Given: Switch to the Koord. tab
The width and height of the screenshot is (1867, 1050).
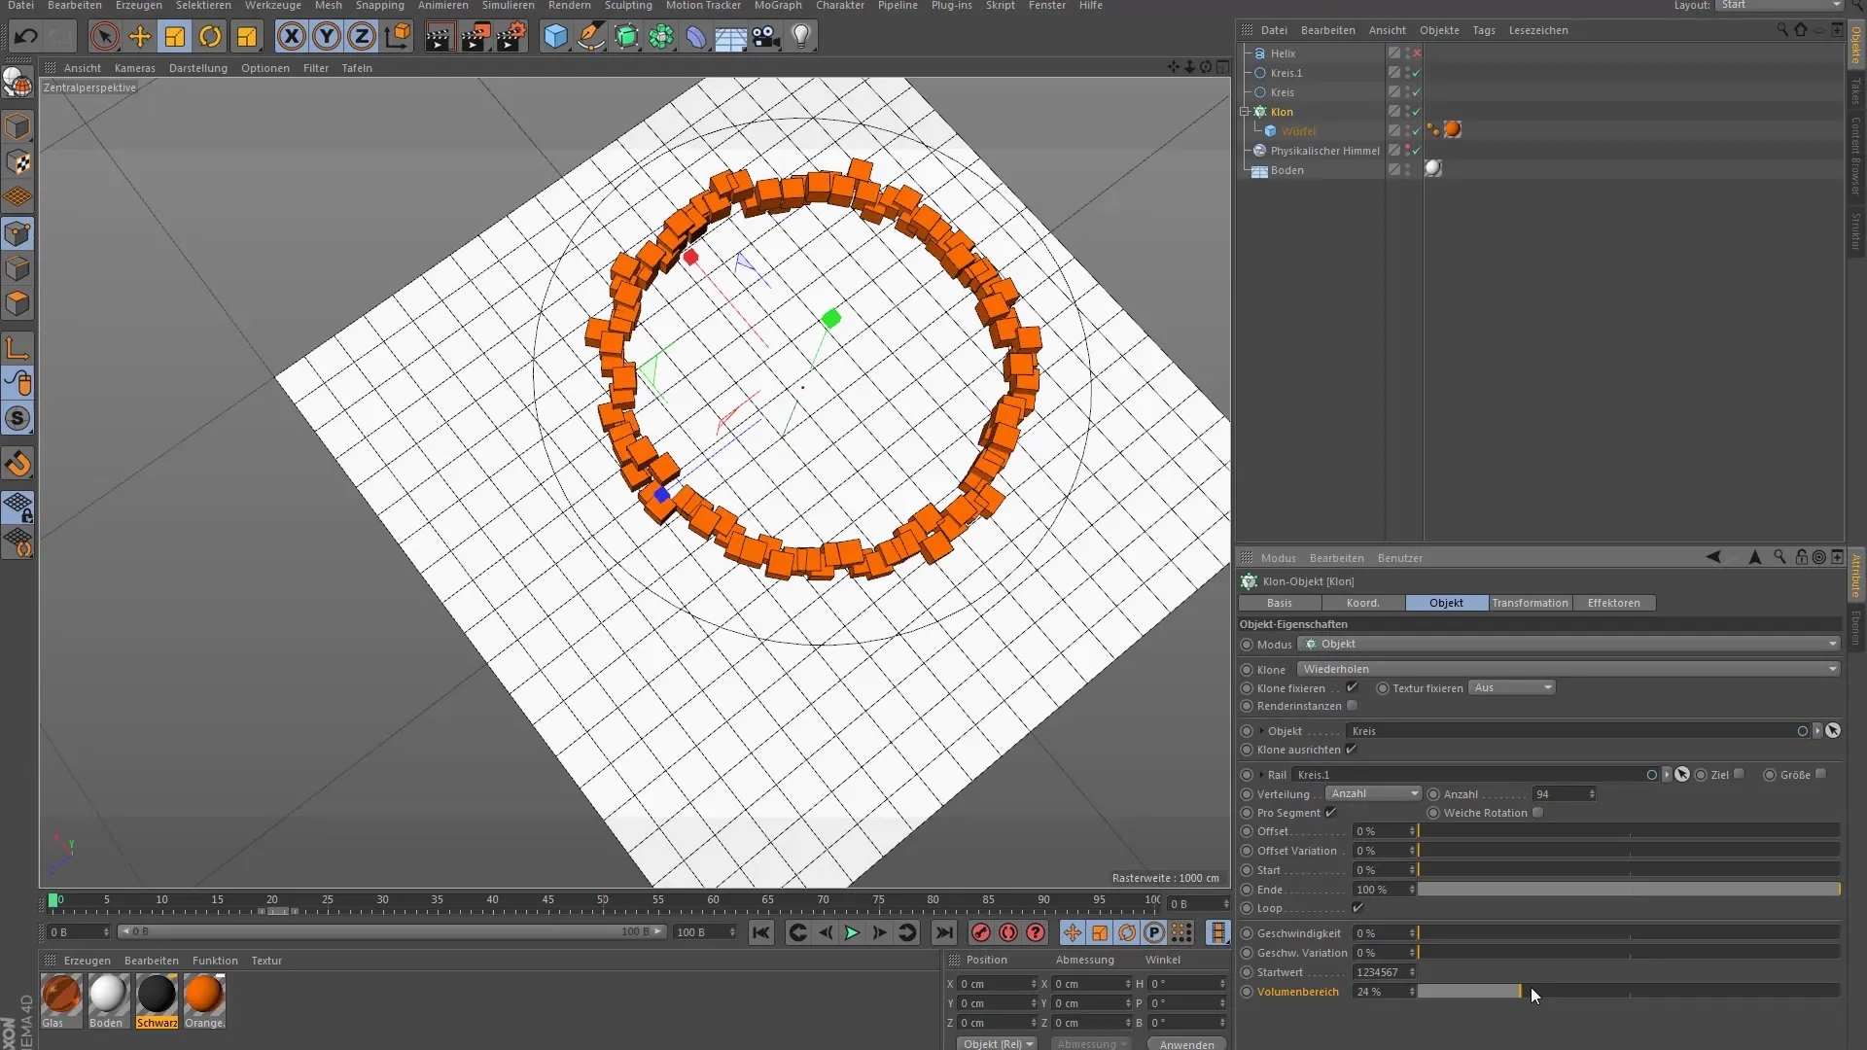Looking at the screenshot, I should 1363,603.
